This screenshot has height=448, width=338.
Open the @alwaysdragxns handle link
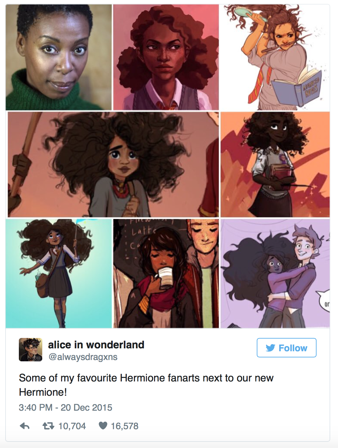[x=83, y=357]
